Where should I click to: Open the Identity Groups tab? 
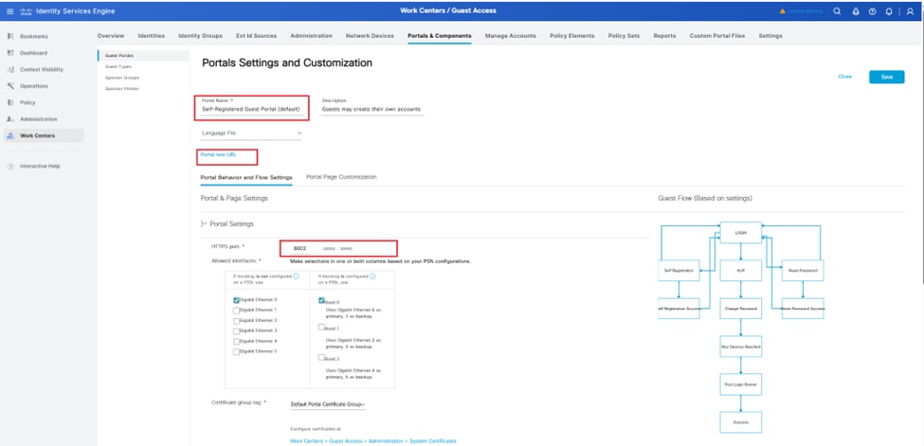pos(200,36)
